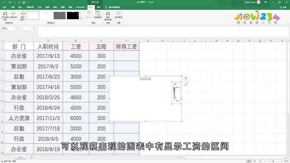The width and height of the screenshot is (290, 163).
Task: Select cell with salary value 5200
Action: coord(76,66)
